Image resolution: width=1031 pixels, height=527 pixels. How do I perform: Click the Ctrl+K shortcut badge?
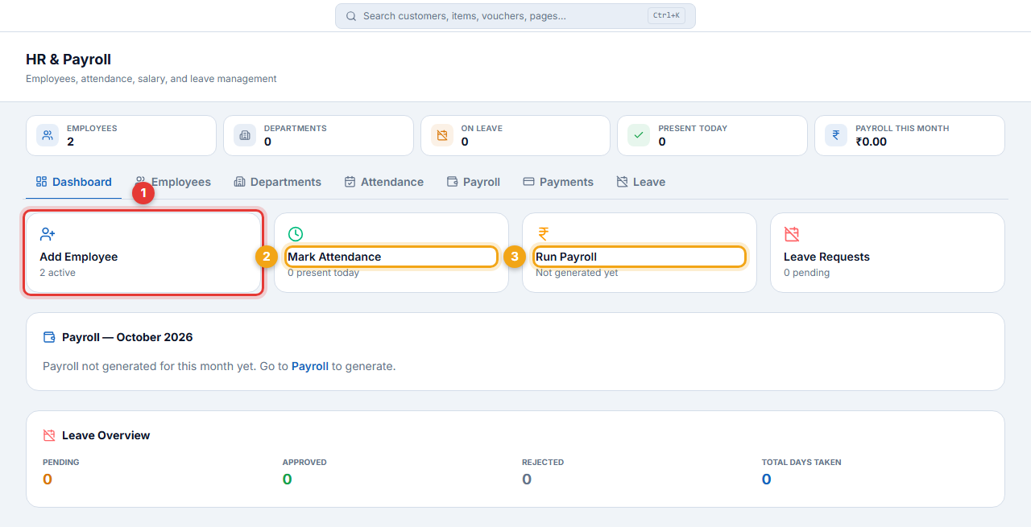click(x=666, y=16)
